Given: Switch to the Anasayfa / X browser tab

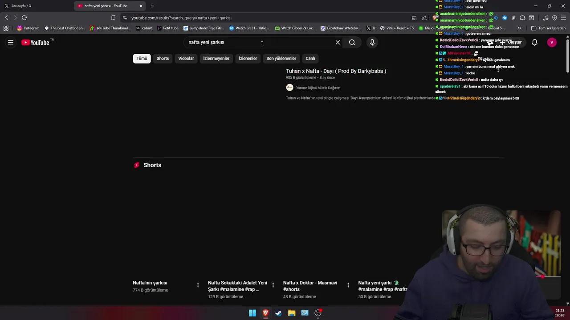Looking at the screenshot, I should 36,6.
